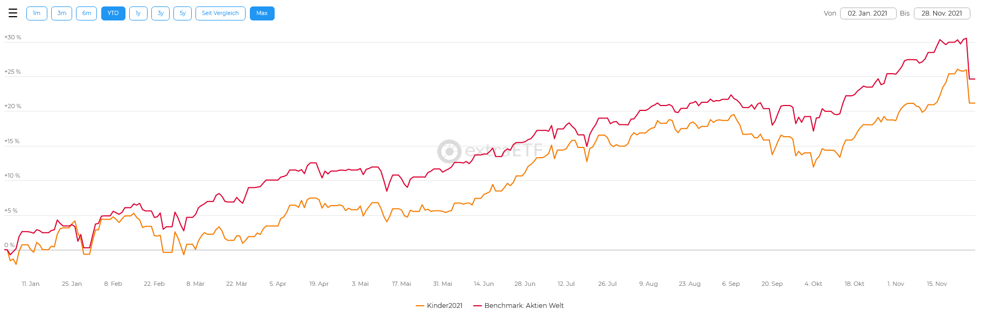Click the orange Kinder2021 legend line marker
Viewport: 986px width, 316px height.
coord(420,306)
